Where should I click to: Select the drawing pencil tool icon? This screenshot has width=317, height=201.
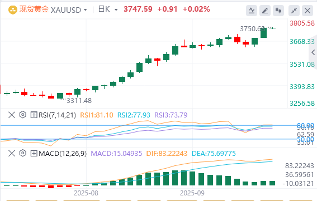coord(265,11)
